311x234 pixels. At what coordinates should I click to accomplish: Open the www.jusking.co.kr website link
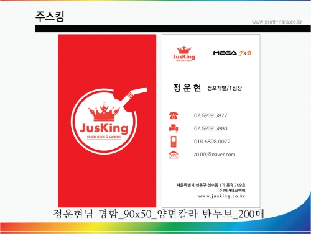[x=221, y=196]
